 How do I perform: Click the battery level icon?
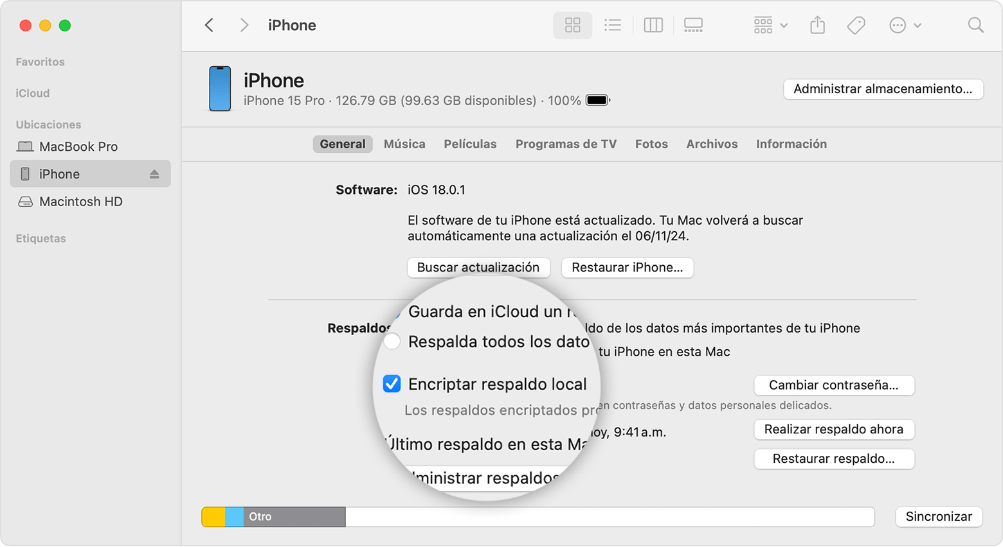click(x=597, y=100)
